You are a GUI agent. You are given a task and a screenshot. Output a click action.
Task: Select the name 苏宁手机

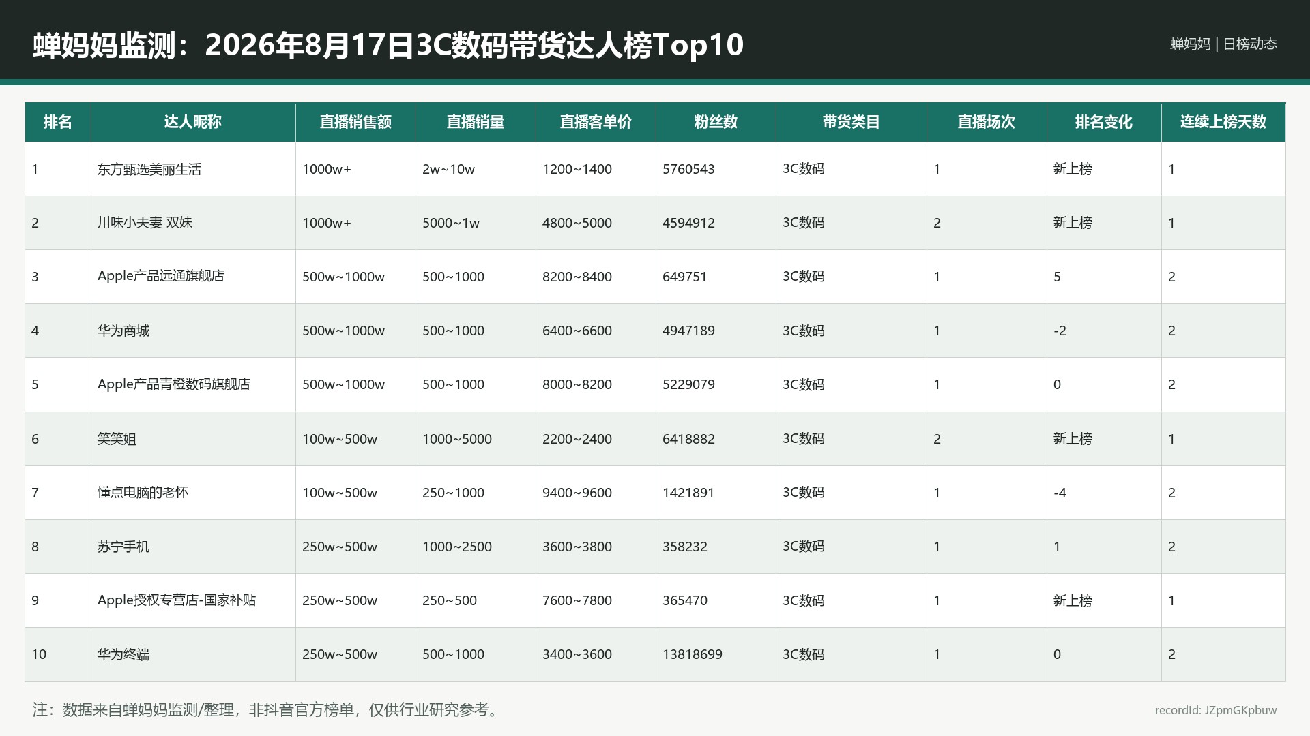[123, 547]
